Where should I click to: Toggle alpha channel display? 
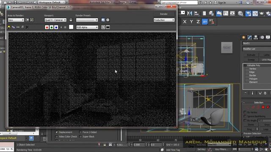(x=61, y=27)
